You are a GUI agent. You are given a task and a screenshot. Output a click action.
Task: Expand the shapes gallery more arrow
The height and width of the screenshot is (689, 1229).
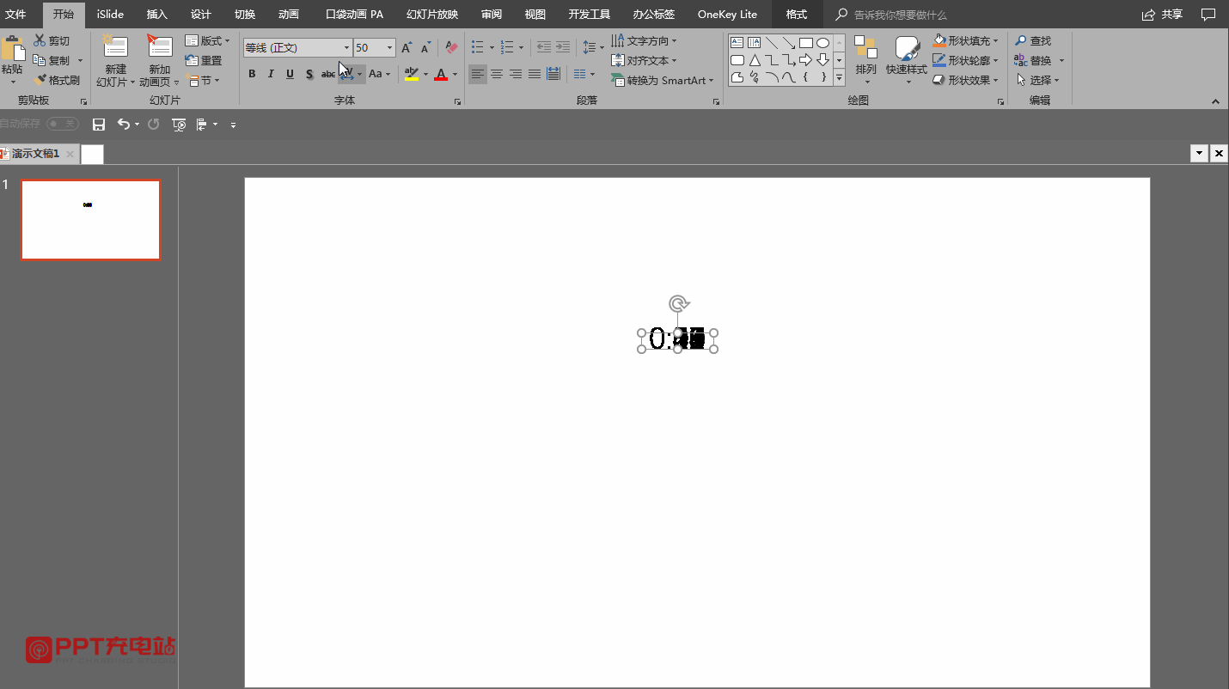pos(839,79)
